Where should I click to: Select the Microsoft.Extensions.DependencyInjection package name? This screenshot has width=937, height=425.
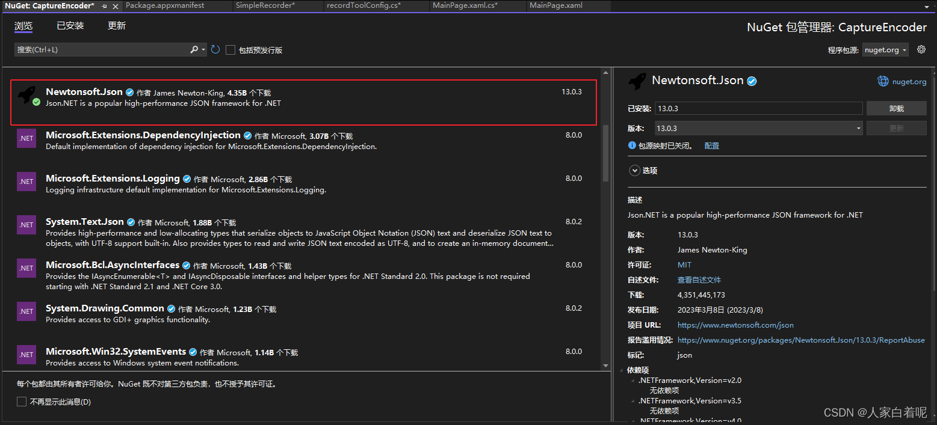coord(143,135)
